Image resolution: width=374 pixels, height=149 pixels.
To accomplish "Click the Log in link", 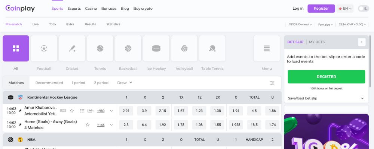I will coord(298,9).
